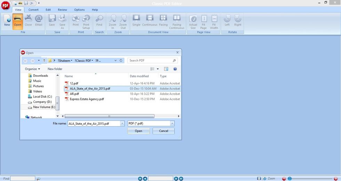The image size is (341, 181).
Task: Open the PDF (*.pdf) file type dropdown
Action: click(x=151, y=123)
